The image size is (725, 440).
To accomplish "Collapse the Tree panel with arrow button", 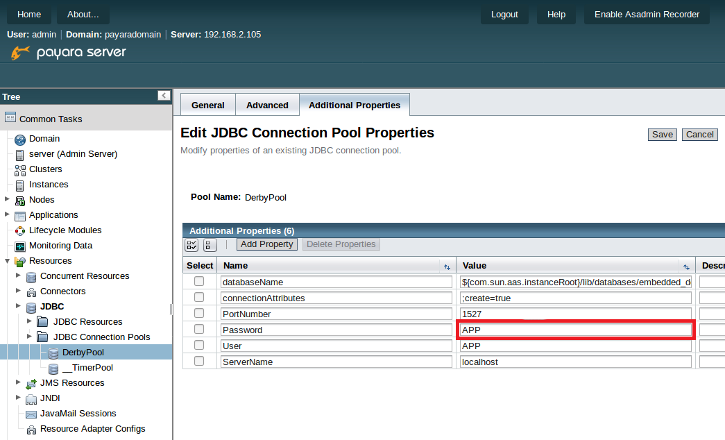I will 164,96.
